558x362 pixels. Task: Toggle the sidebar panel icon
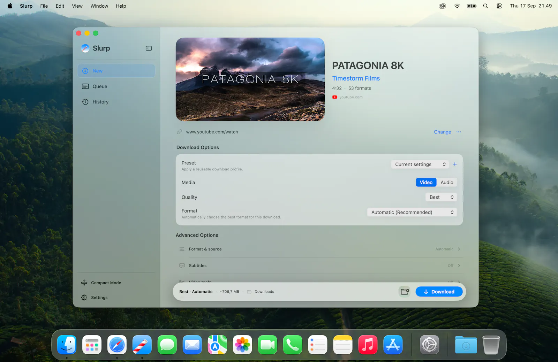[149, 48]
